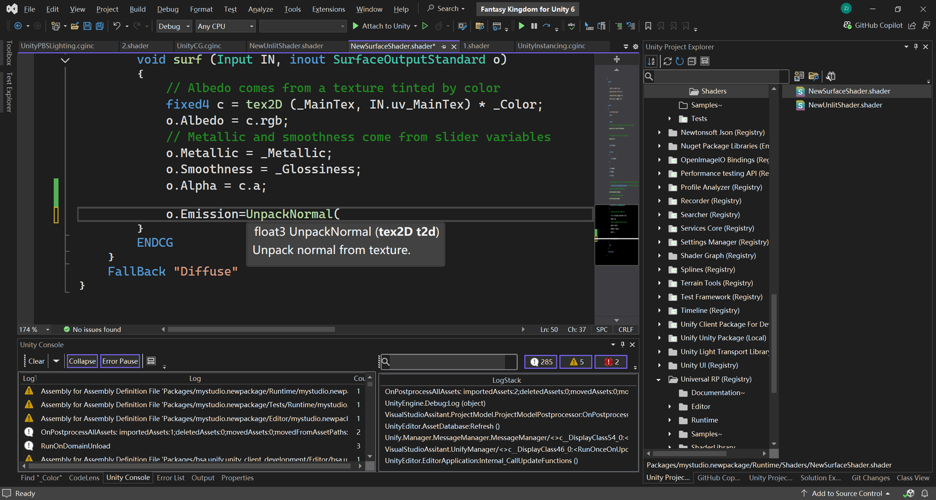This screenshot has width=936, height=500.
Task: Click the blue refresh icon in Unity Project Explorer
Action: (x=679, y=61)
